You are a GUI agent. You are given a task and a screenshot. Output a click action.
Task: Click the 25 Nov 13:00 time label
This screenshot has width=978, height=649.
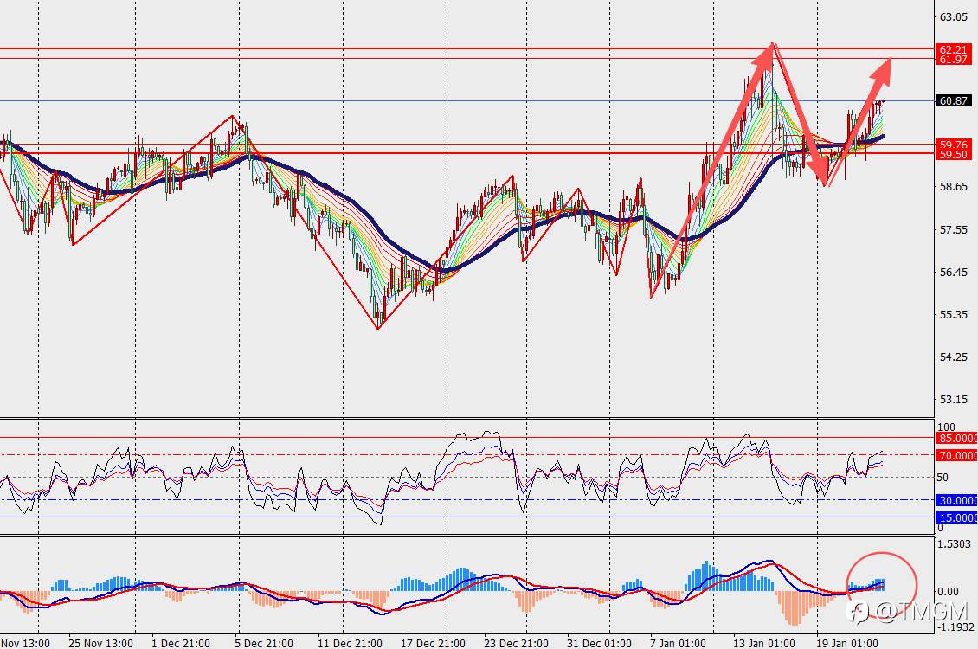click(x=100, y=643)
